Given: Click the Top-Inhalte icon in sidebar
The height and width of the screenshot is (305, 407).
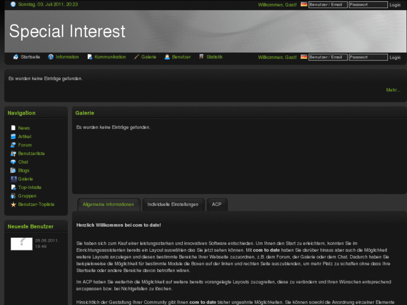Looking at the screenshot, I should (13, 187).
